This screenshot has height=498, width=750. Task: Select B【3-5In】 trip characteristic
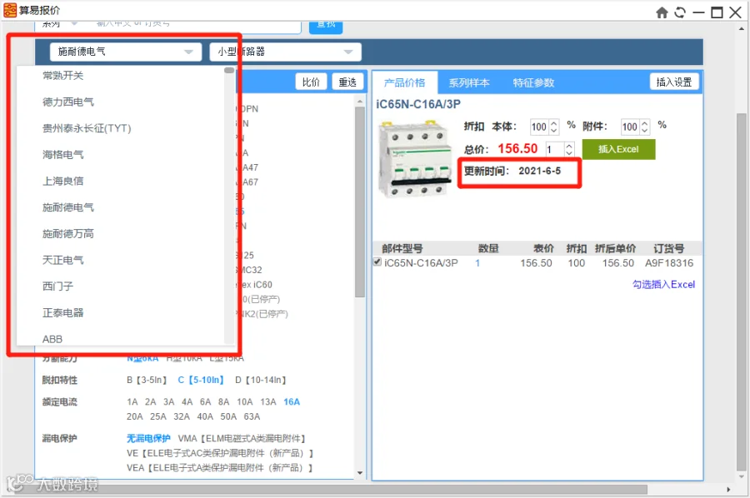click(x=147, y=380)
